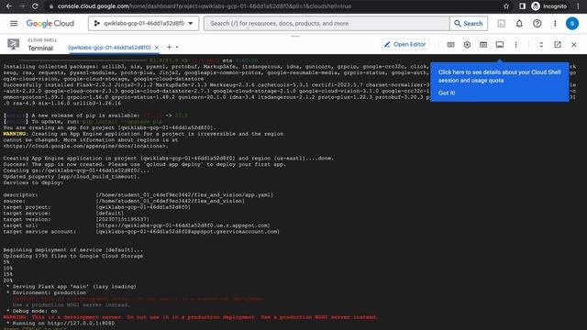Click 'Beginning deployment of service [default]' line
Image resolution: width=587 pixels, height=330 pixels.
pos(73,249)
